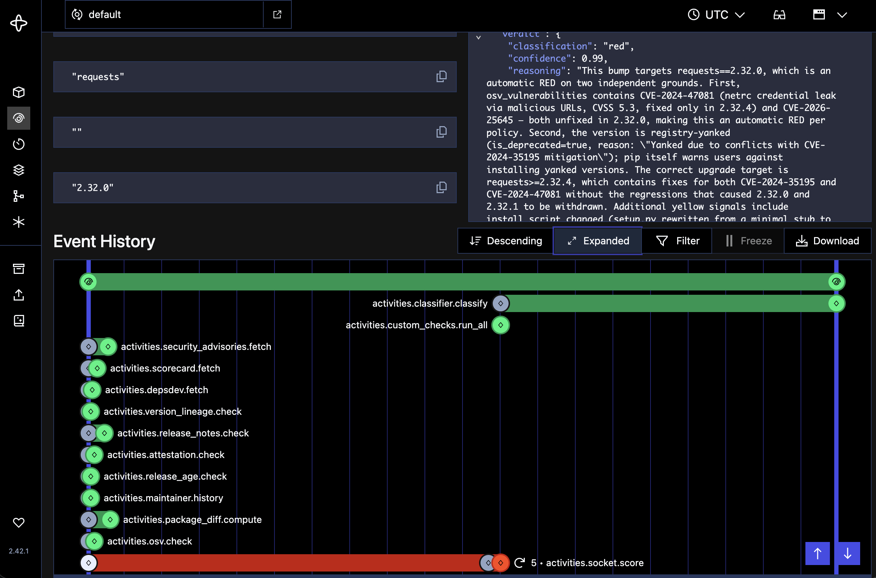Open activities.scorecard.fetch event

(165, 368)
